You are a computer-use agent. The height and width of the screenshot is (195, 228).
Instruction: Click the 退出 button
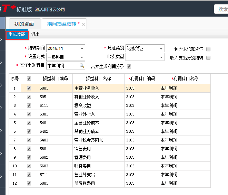36,35
